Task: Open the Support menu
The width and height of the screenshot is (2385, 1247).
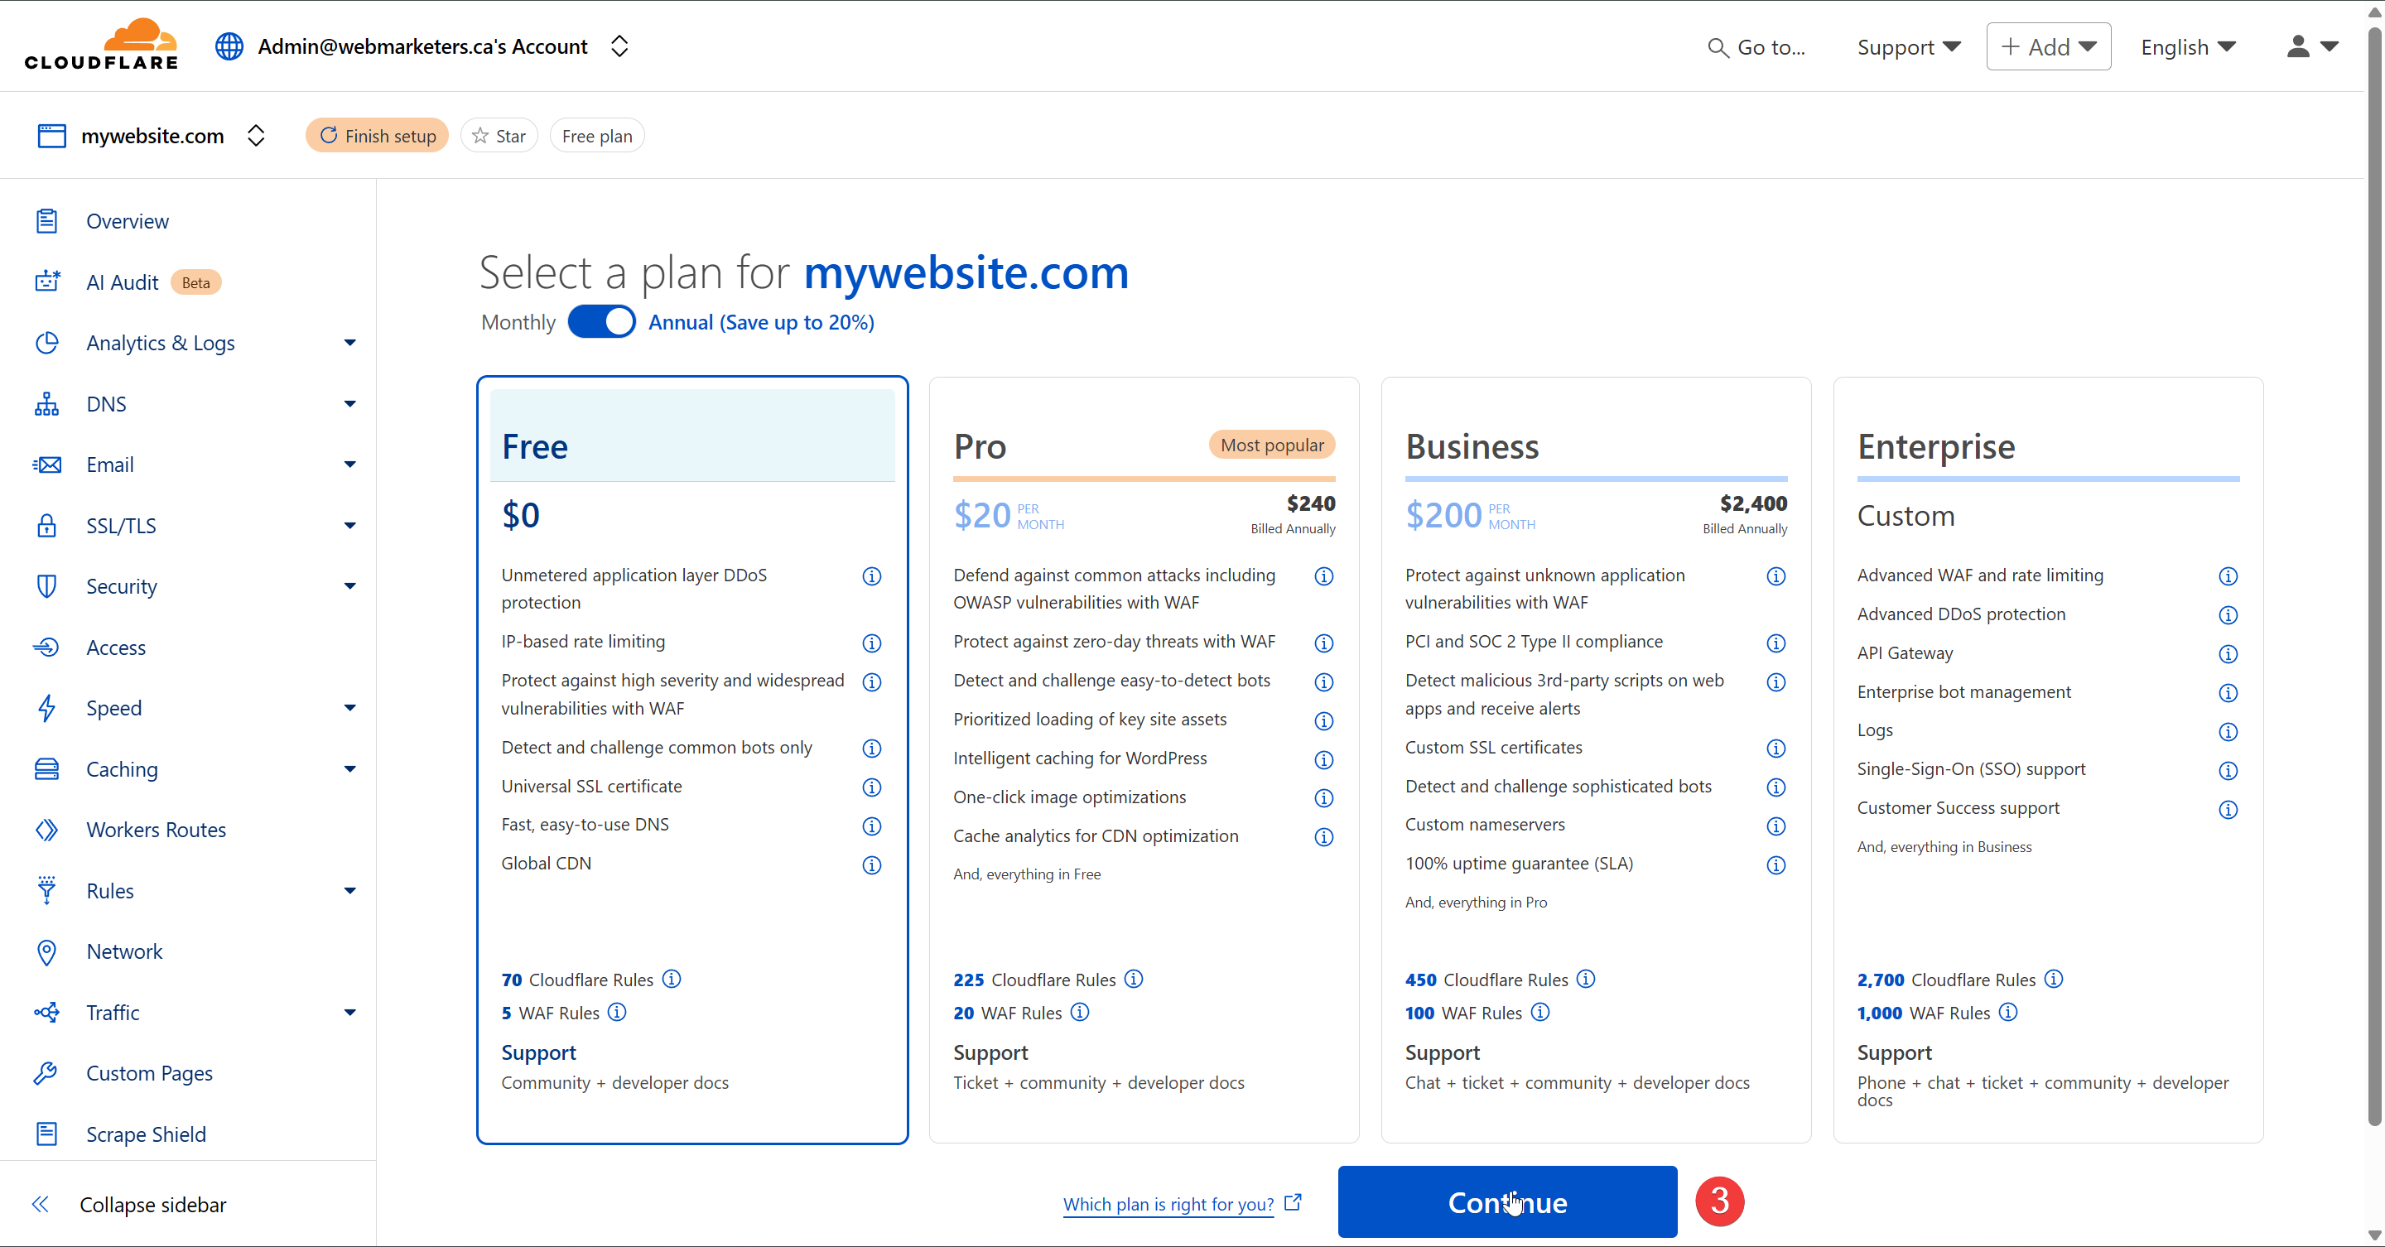Action: tap(1908, 46)
